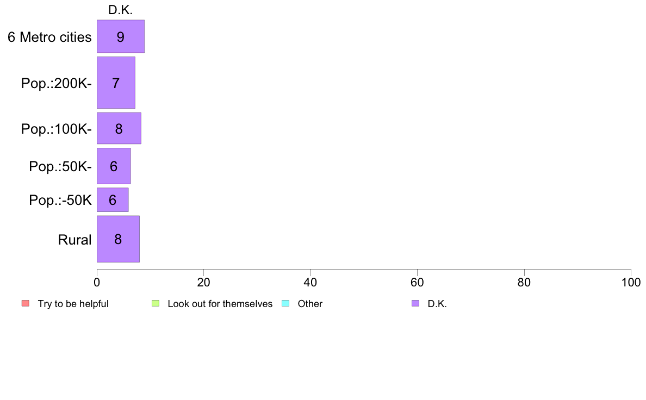Click the Look out for themselves legend text
This screenshot has height=400, width=646.
click(220, 304)
